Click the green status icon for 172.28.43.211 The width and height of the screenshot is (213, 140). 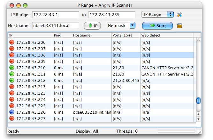coord(12,74)
